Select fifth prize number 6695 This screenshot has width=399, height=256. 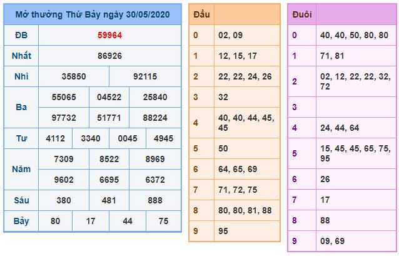[x=109, y=179]
